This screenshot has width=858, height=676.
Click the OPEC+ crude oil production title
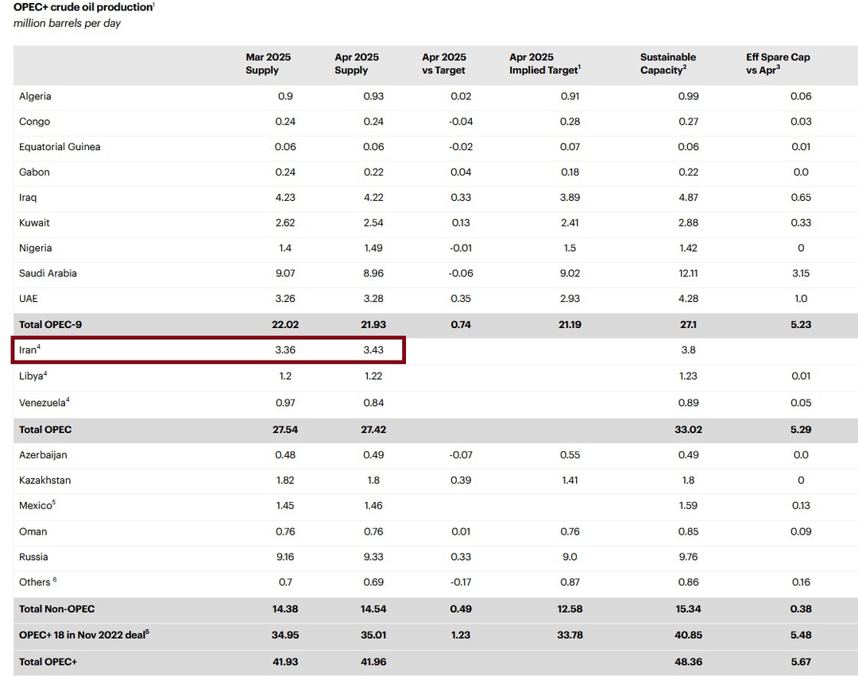tap(83, 7)
